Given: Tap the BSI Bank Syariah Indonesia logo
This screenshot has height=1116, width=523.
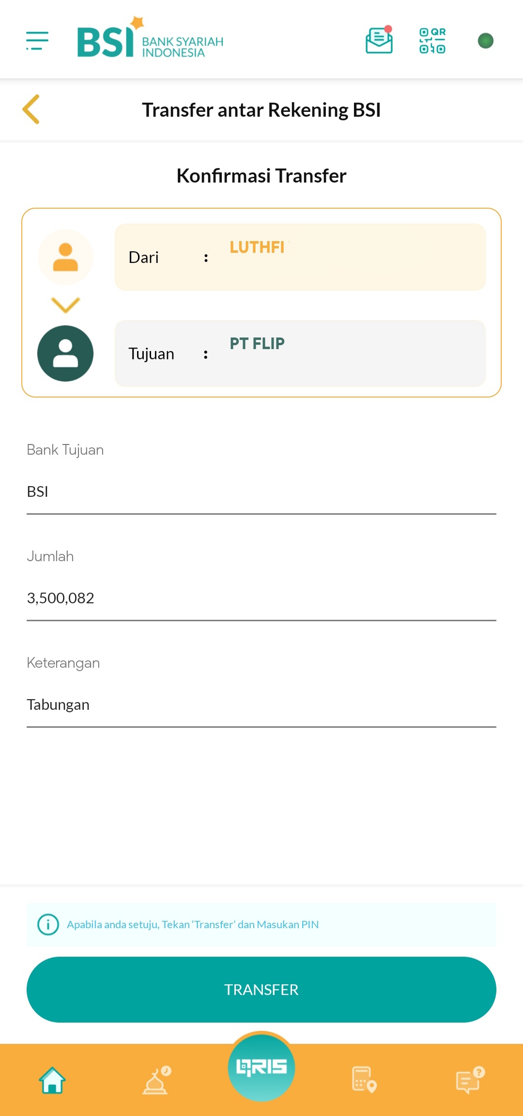Looking at the screenshot, I should coord(150,39).
